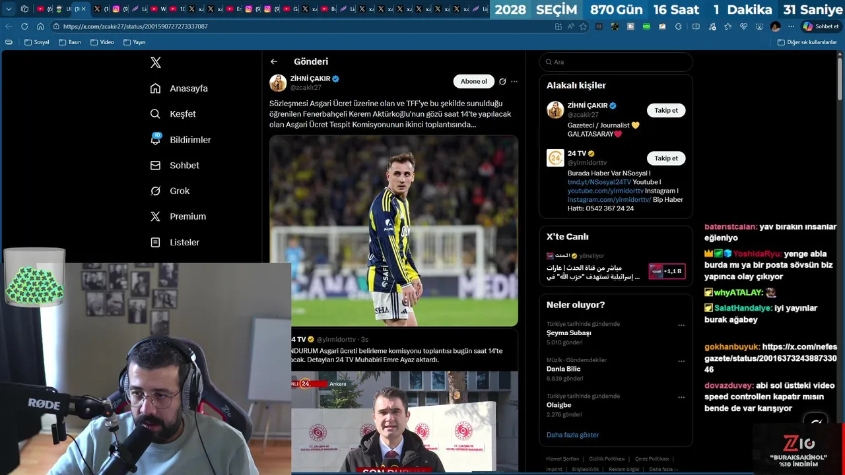This screenshot has height=475, width=845.
Task: Click the screenshot capture toolbar icon
Action: [759, 26]
